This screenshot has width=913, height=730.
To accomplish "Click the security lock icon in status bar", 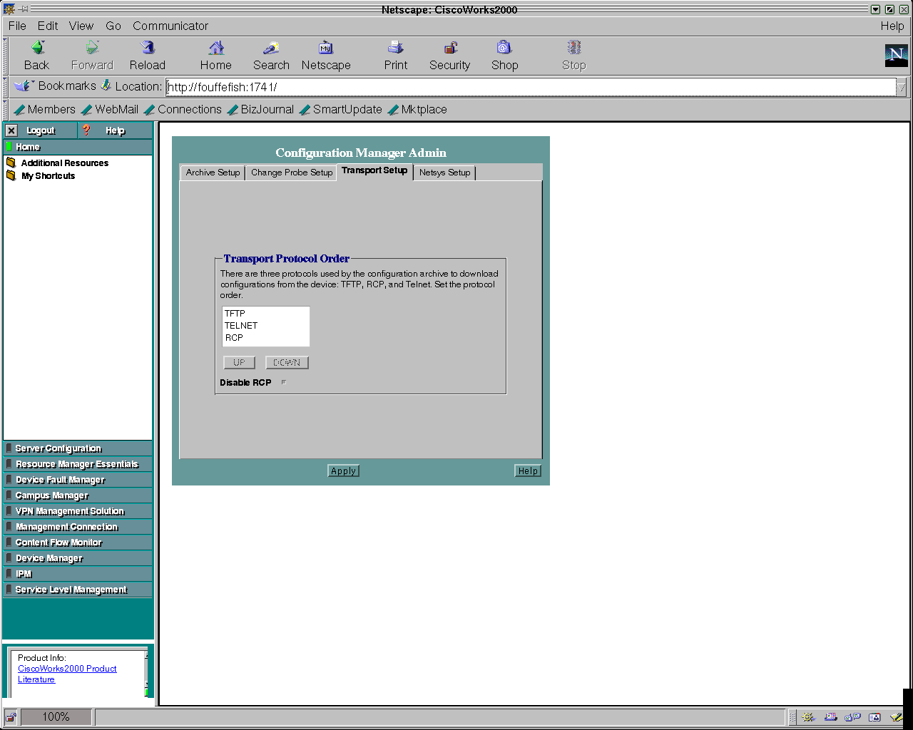I will click(11, 717).
